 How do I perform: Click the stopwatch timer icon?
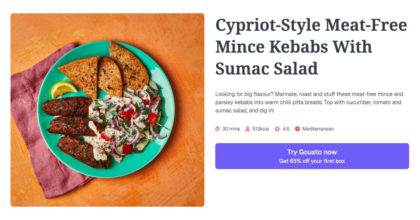point(218,129)
